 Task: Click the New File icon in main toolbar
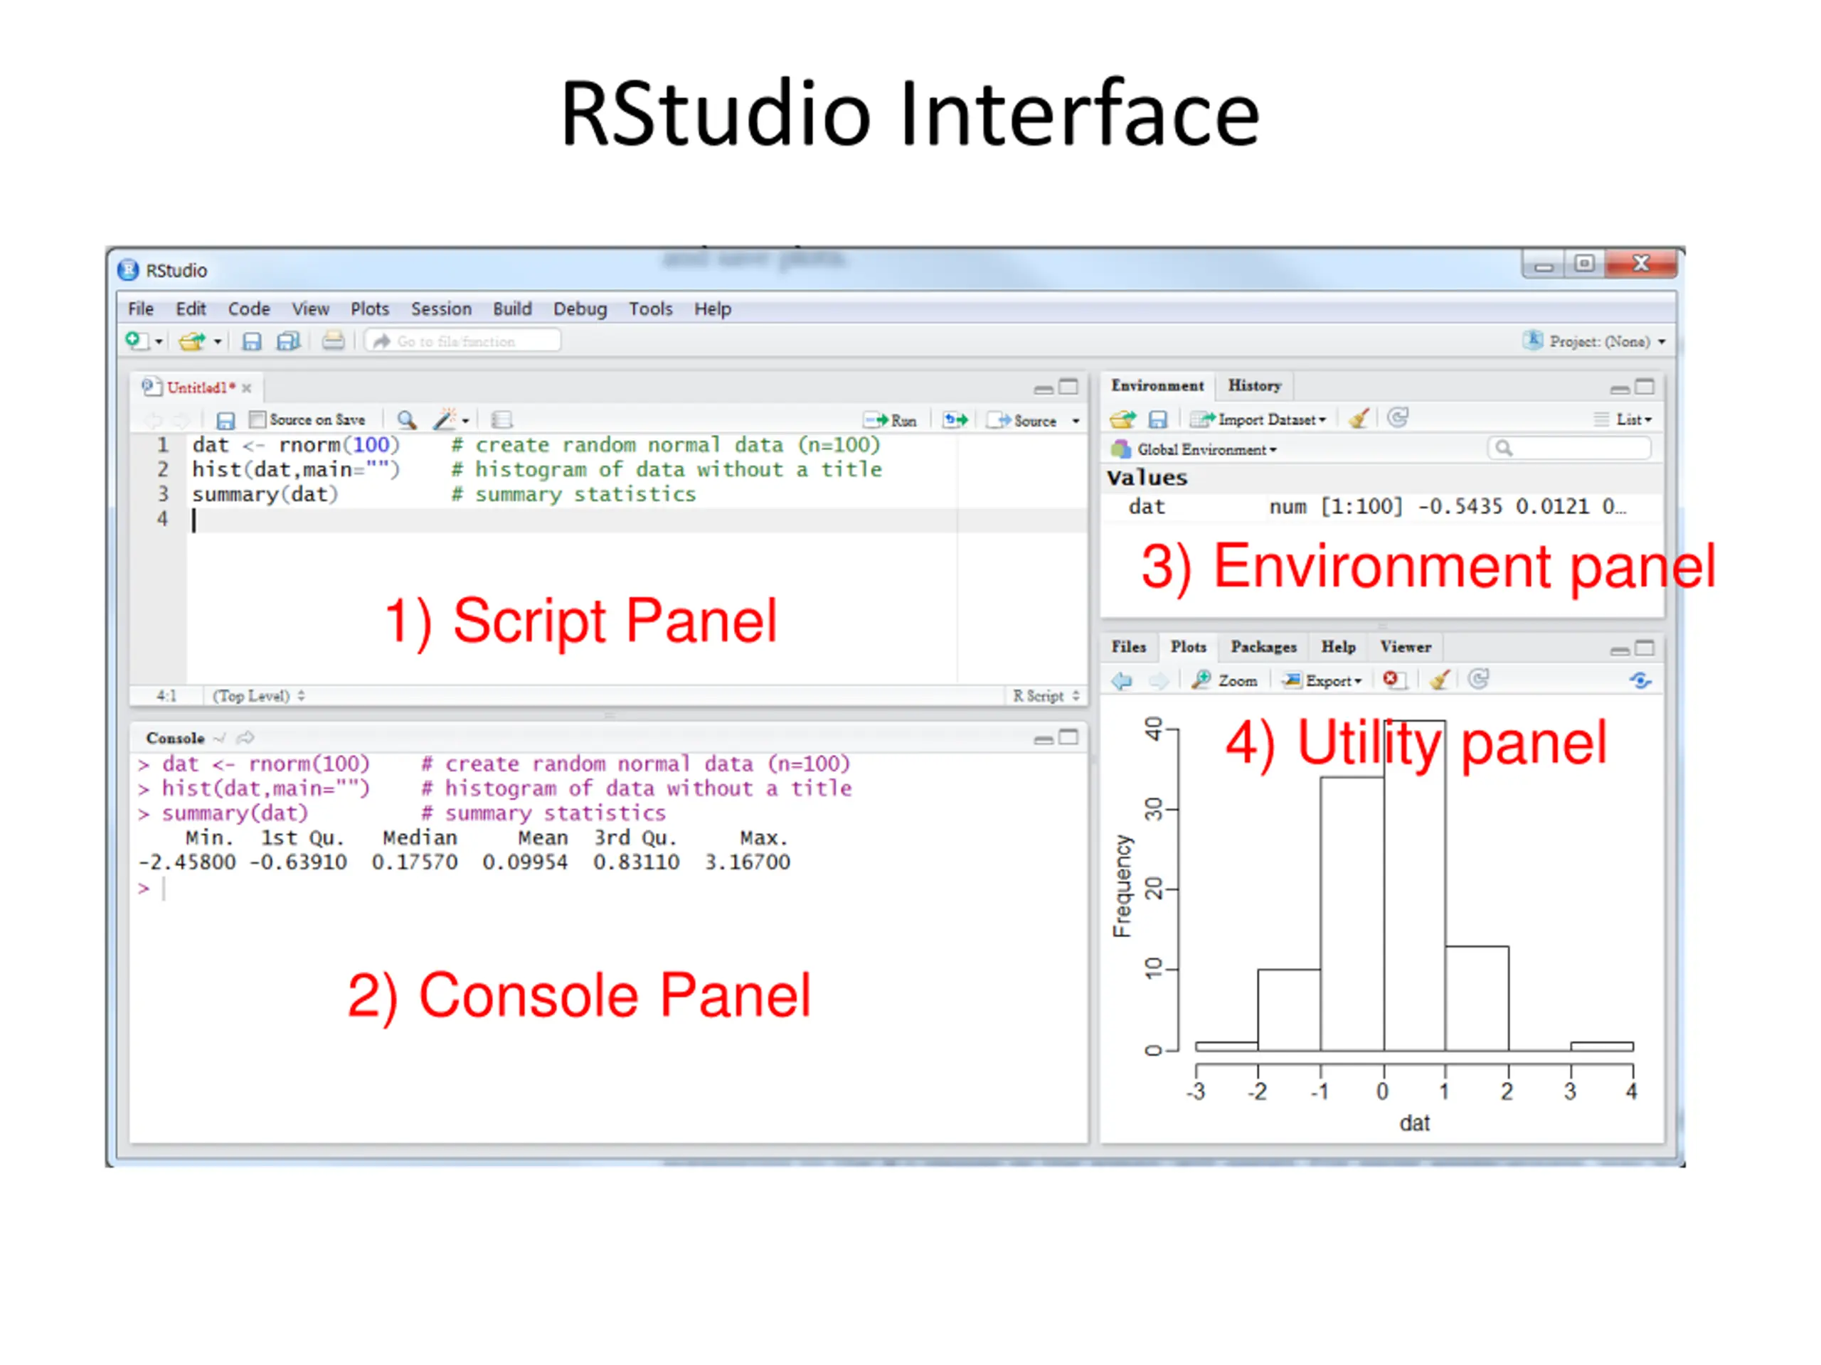pos(137,341)
